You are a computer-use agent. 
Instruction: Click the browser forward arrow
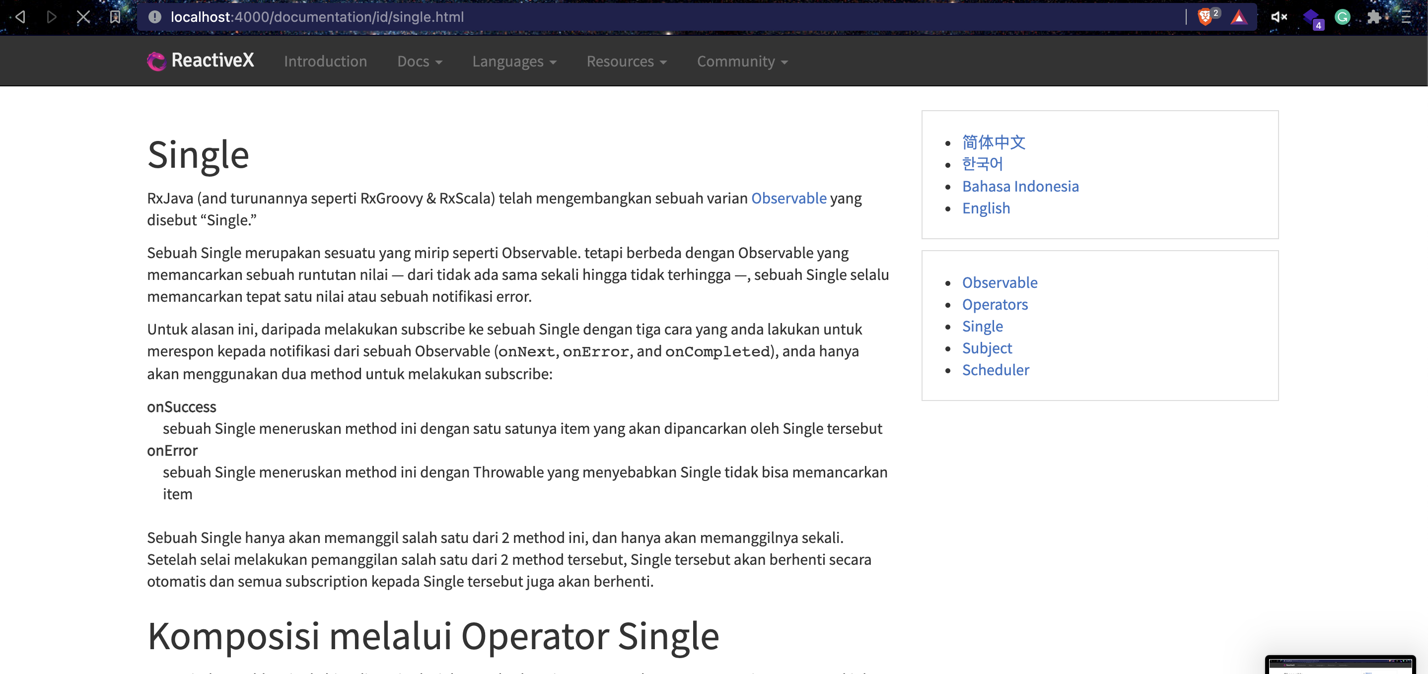(x=52, y=17)
